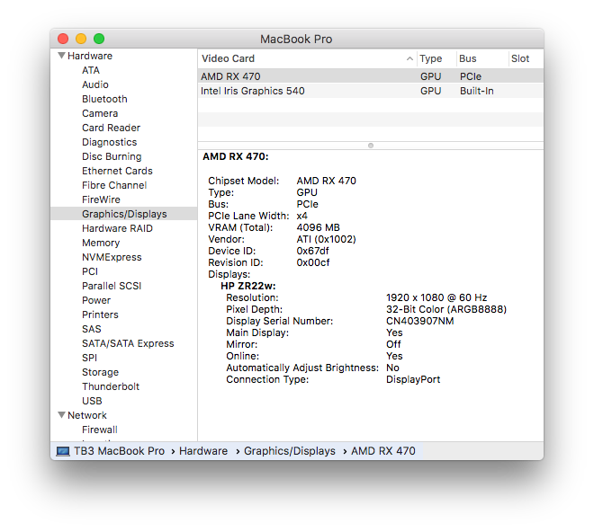Close the MacBook Pro window
Viewport: 594px width, 532px height.
(63, 39)
